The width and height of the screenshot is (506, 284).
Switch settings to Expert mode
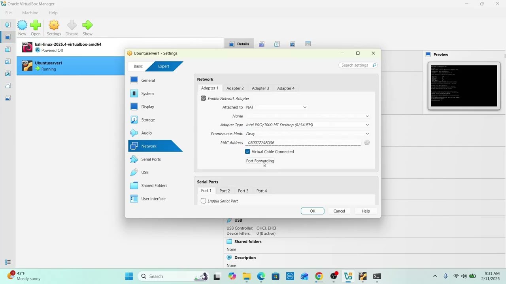(164, 66)
